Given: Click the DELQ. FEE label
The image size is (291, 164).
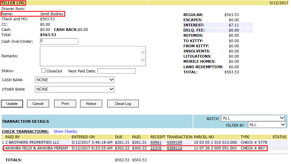Looking at the screenshot, I should pyautogui.click(x=194, y=30).
